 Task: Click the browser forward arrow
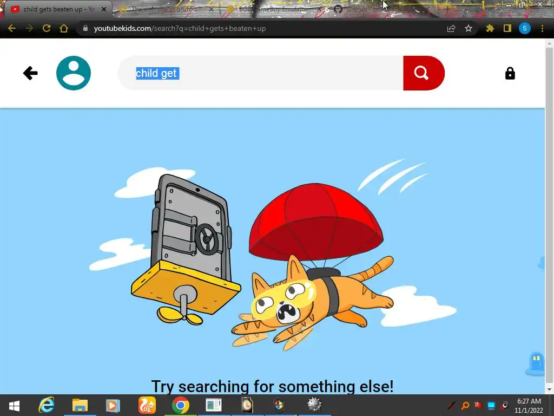point(29,28)
